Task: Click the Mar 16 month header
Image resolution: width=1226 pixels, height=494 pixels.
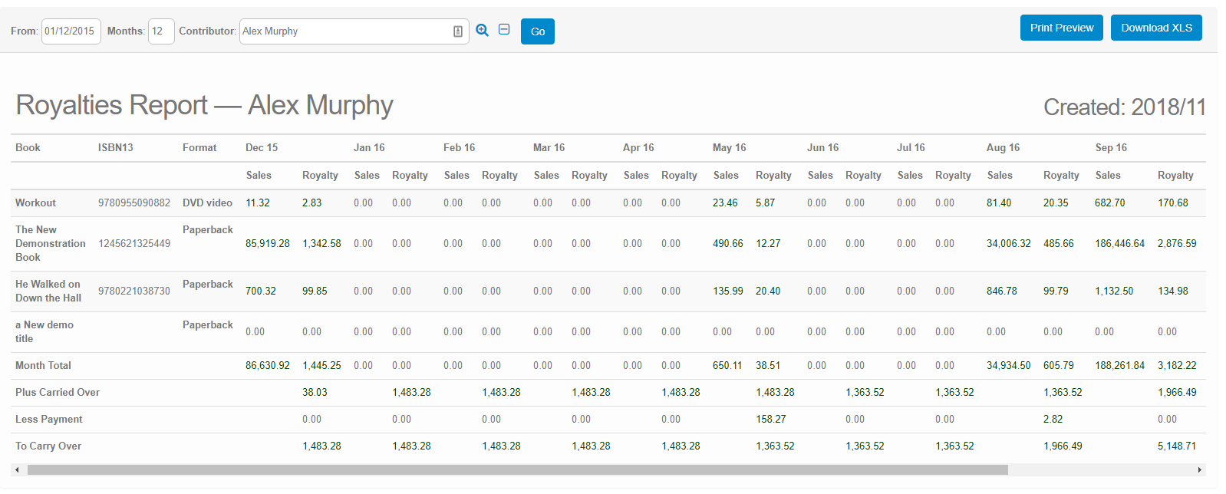Action: coord(549,147)
